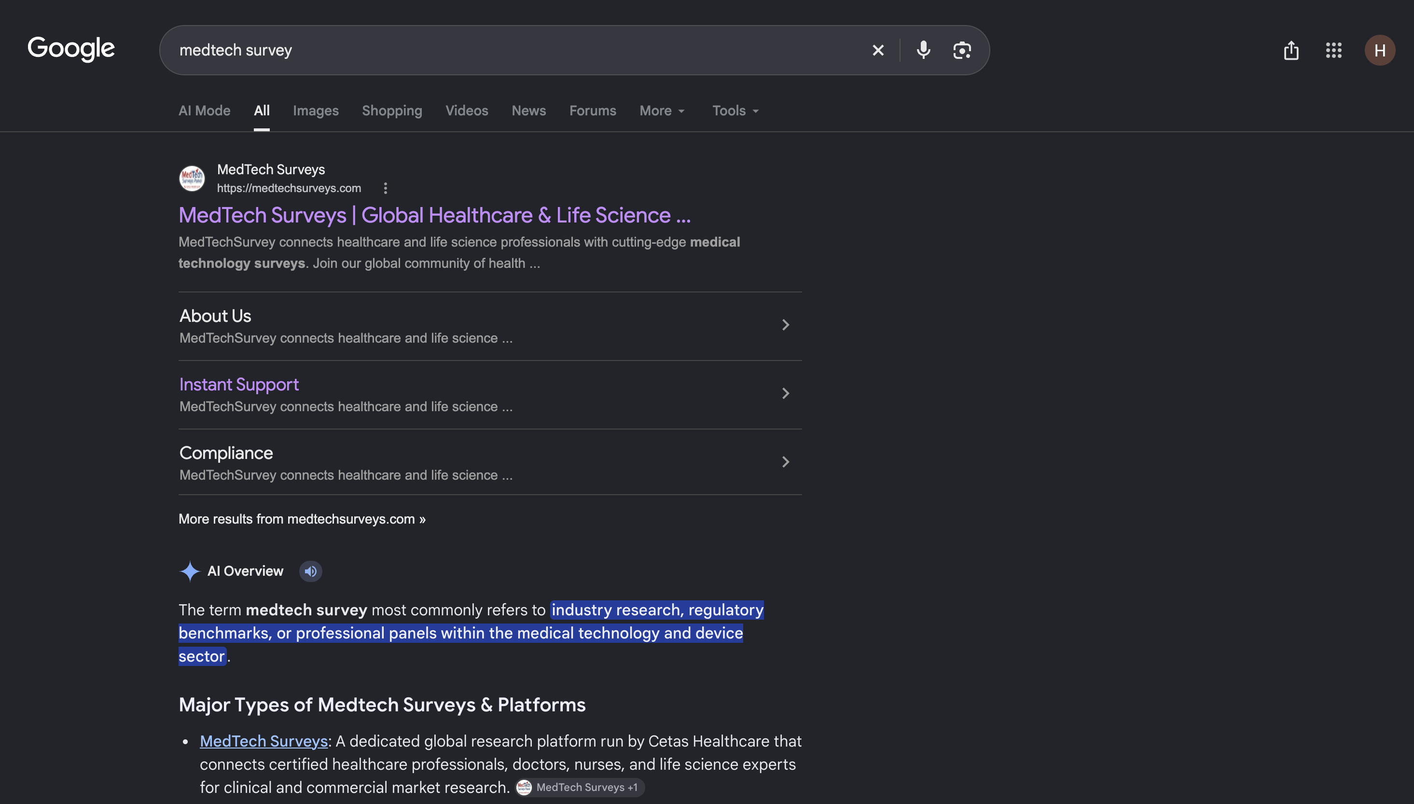Open the Google apps grid
This screenshot has width=1414, height=804.
click(1333, 50)
